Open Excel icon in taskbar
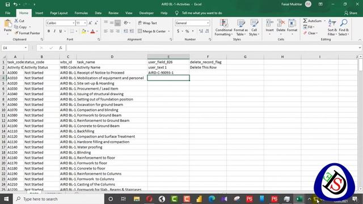363x204 pixels. pyautogui.click(x=299, y=199)
